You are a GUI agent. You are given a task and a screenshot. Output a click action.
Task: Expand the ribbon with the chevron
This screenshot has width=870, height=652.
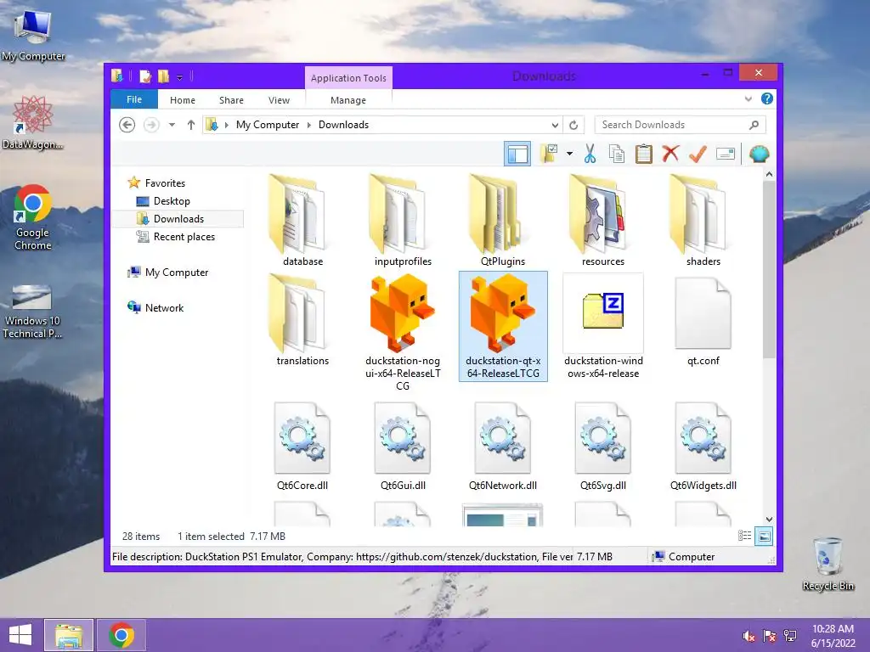coord(748,99)
